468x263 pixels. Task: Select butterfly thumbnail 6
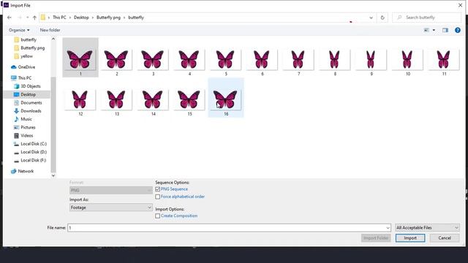(262, 59)
